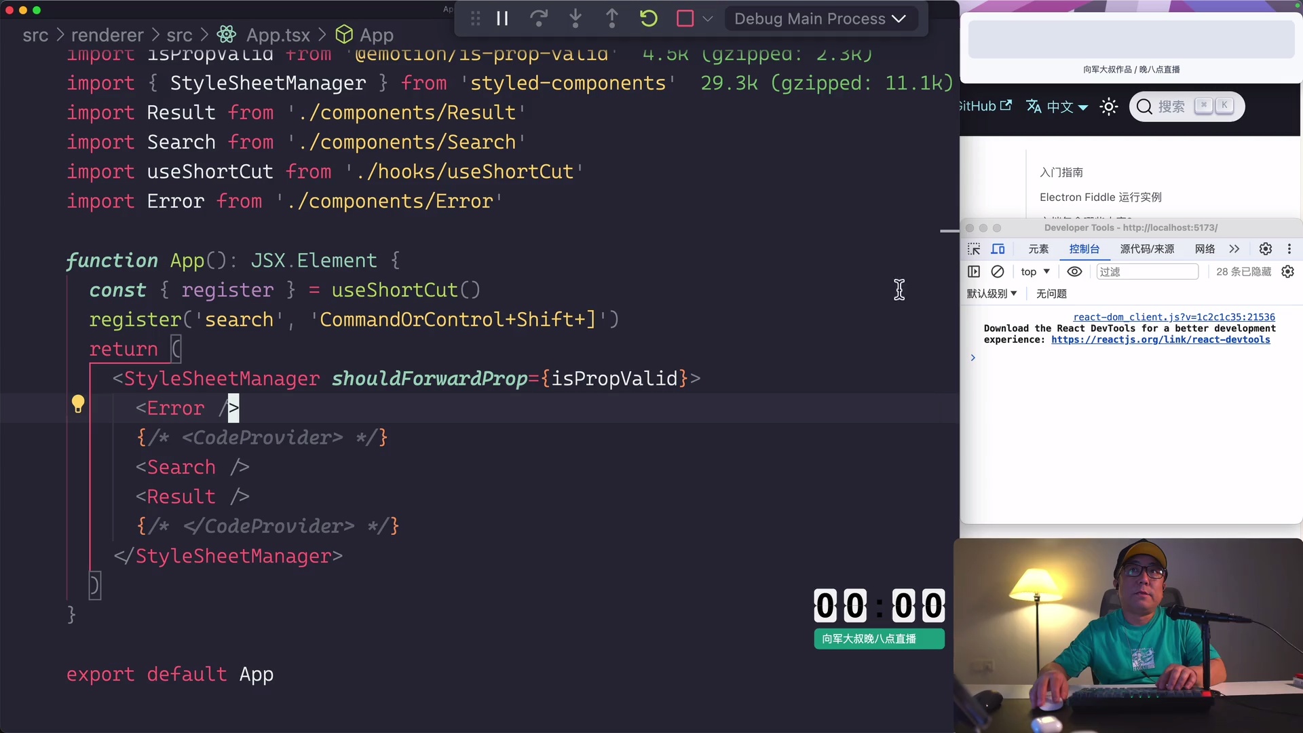
Task: Open the top frame context dropdown
Action: (1034, 271)
